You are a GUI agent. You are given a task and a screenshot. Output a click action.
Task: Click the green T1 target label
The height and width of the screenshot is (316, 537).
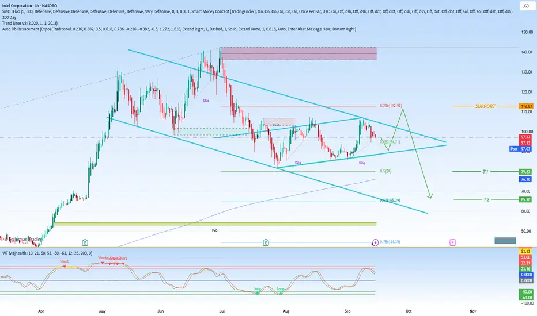click(x=485, y=172)
